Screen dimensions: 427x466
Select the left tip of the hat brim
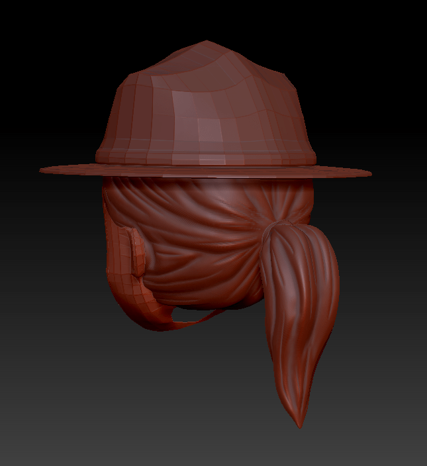point(42,170)
